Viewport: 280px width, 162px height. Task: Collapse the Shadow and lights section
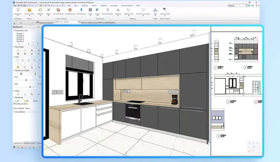(x=14, y=71)
